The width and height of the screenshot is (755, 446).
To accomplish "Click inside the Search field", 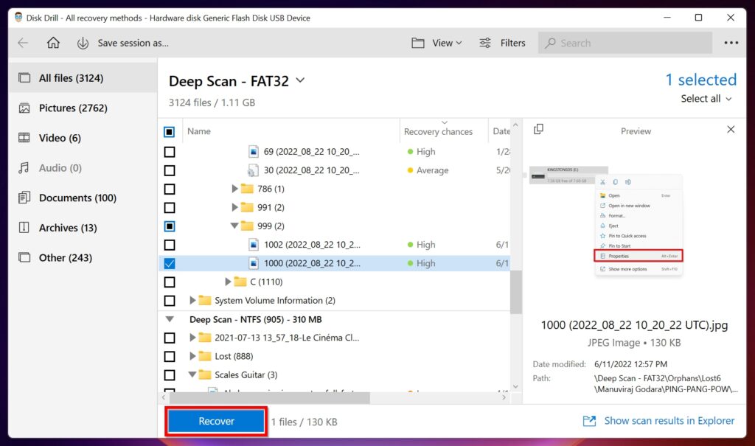I will (x=624, y=43).
